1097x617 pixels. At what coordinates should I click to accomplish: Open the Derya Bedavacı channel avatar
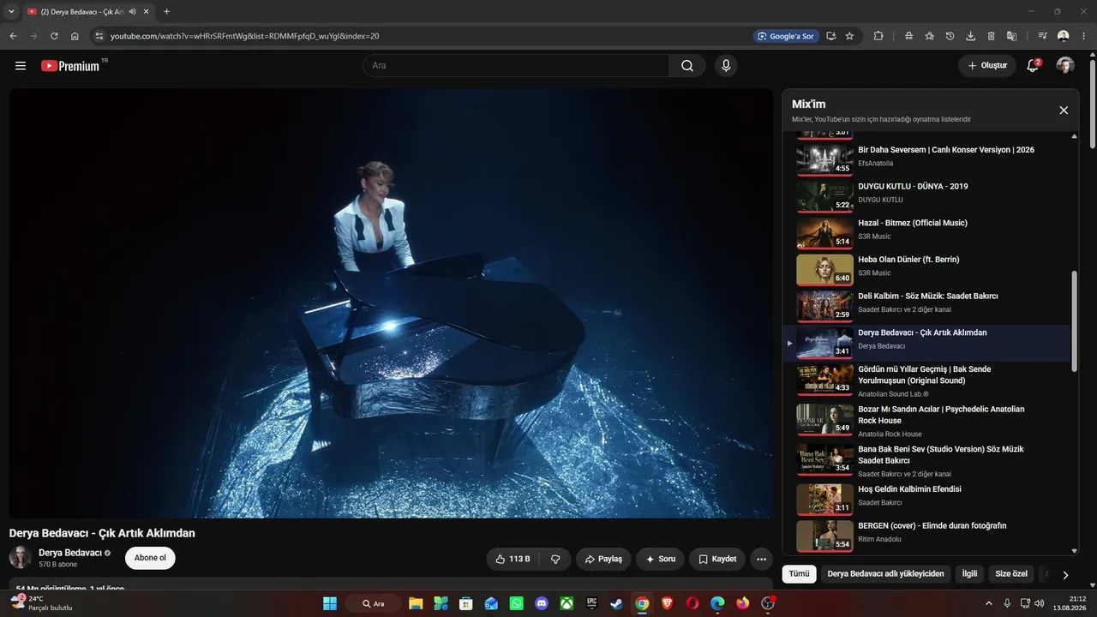point(21,558)
